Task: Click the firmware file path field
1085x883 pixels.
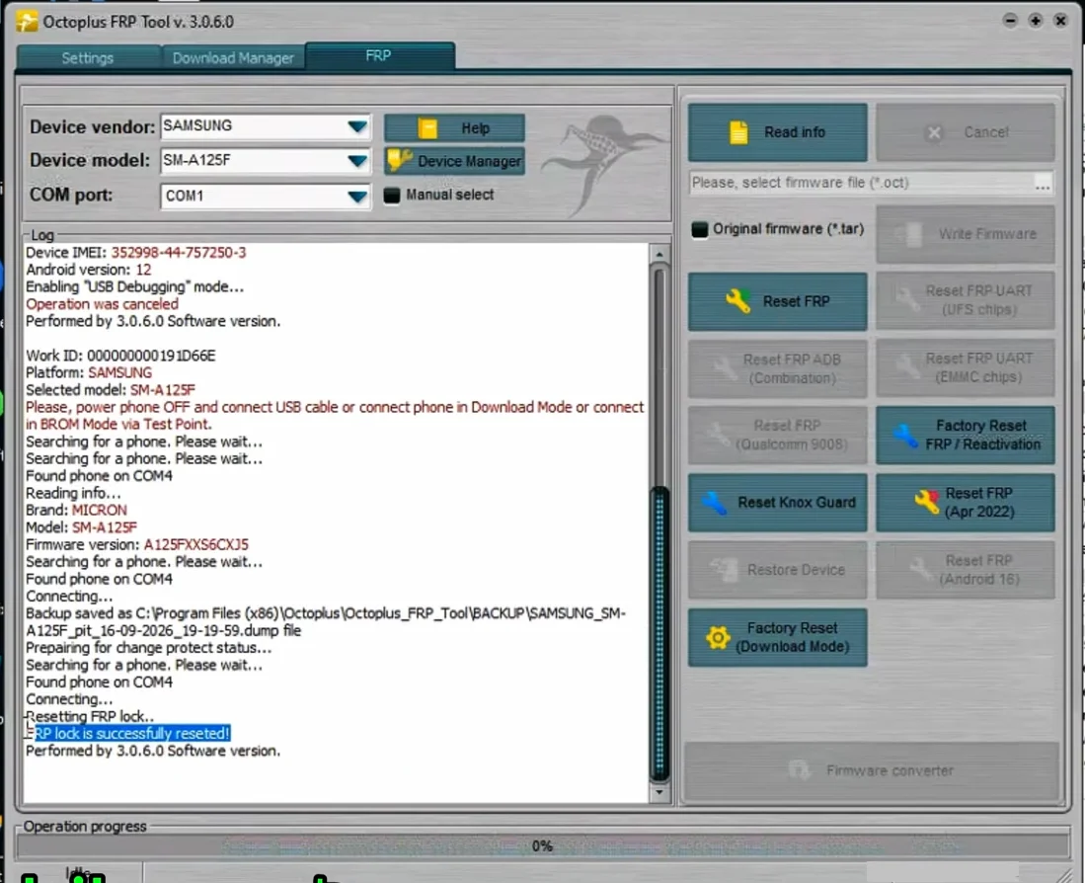Action: coord(862,183)
